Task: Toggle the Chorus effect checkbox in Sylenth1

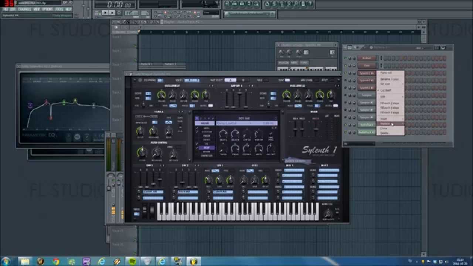Action: [x=197, y=140]
